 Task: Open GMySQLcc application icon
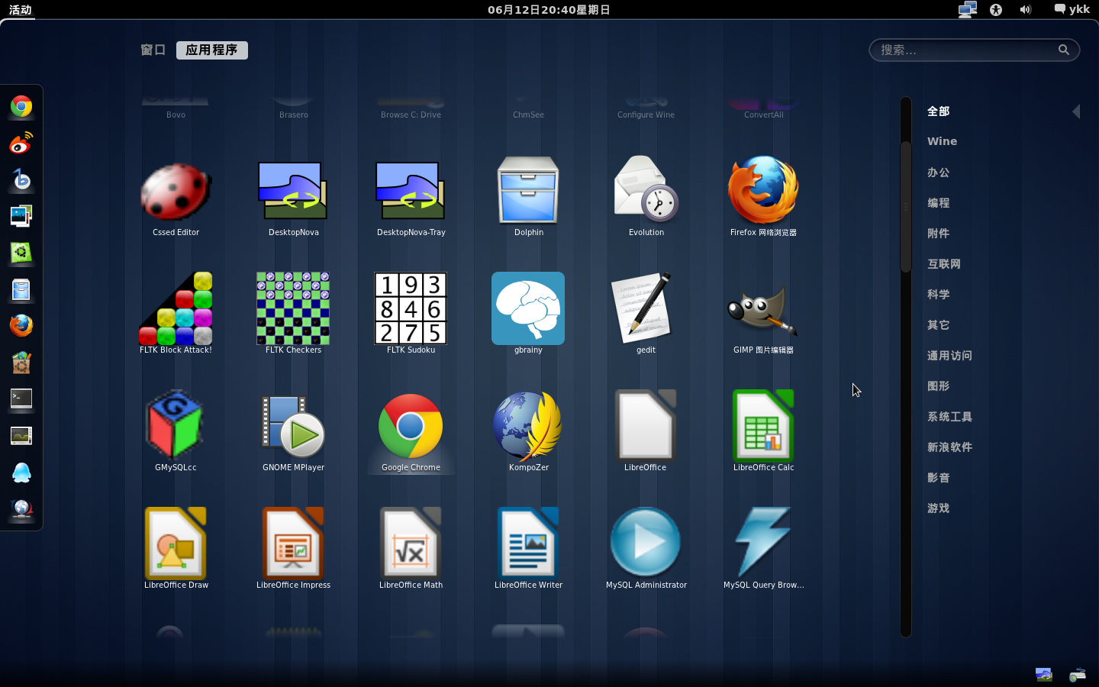point(176,426)
